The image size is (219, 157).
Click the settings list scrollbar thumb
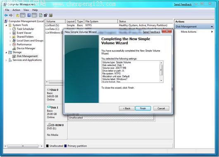161,70
